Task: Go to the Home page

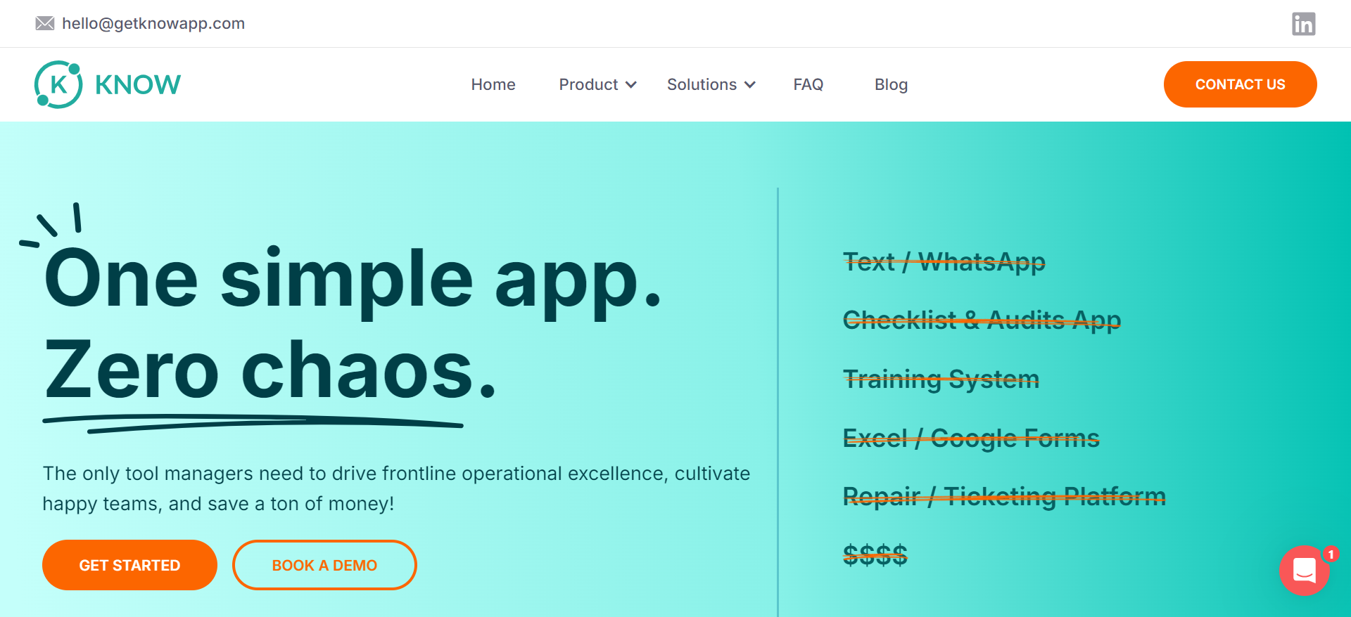Action: point(493,84)
